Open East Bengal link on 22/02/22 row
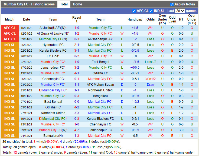Screen dimensions: 199x156 pyautogui.click(x=100, y=62)
